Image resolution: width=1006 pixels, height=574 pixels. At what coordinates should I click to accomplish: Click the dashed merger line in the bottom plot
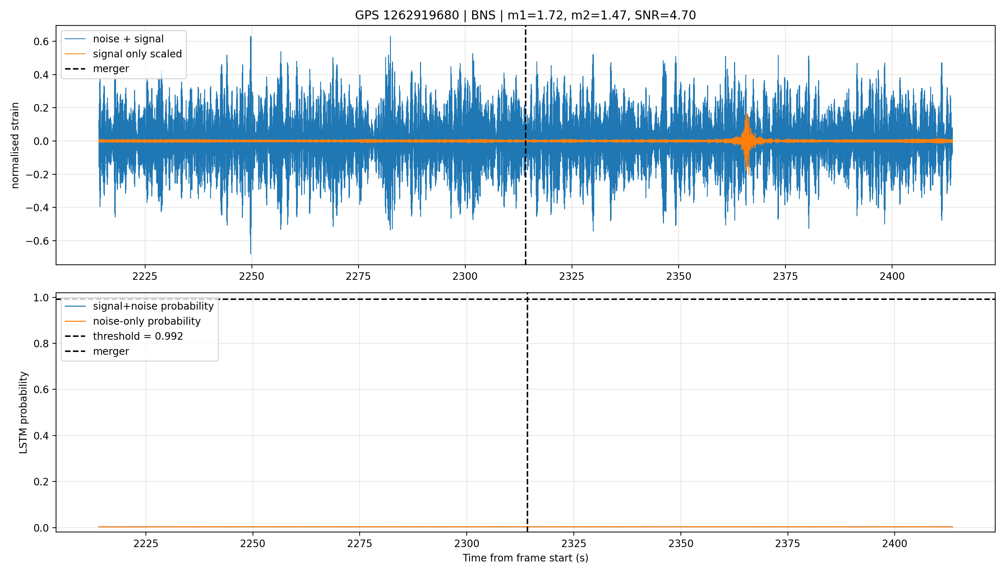point(527,414)
